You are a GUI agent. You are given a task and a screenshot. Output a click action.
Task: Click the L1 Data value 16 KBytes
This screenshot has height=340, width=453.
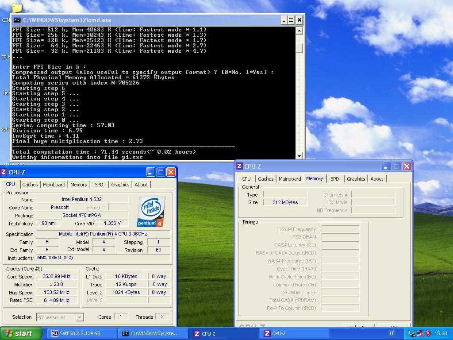coord(126,276)
